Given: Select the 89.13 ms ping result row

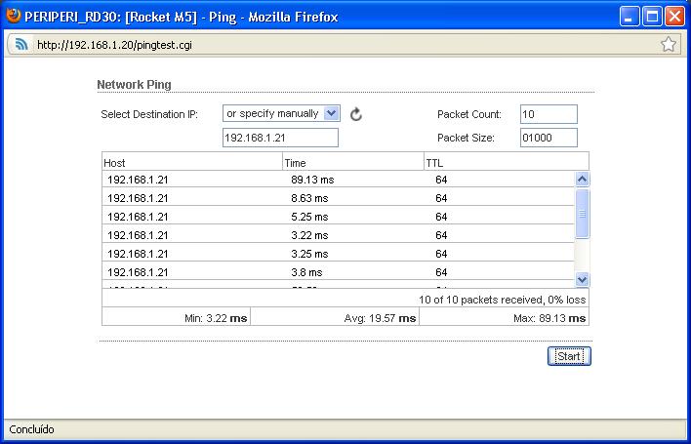Looking at the screenshot, I should [x=338, y=180].
